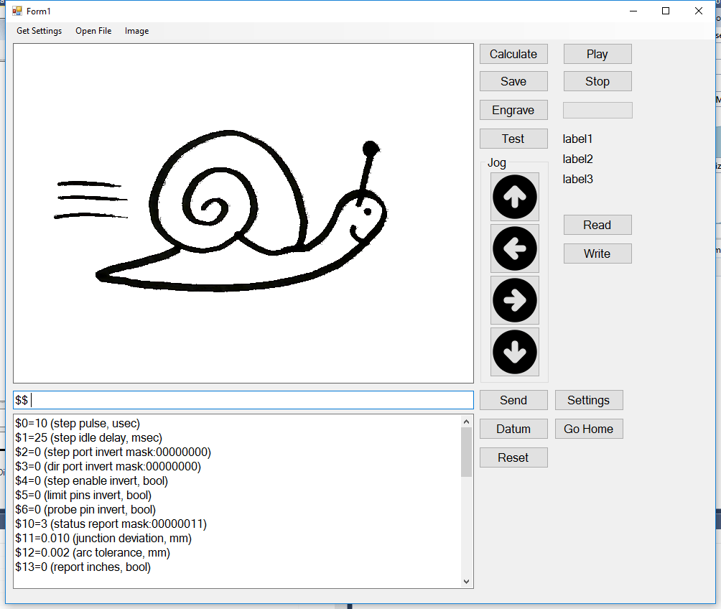Jog the machine downward using the down arrow
This screenshot has height=609, width=721.
514,351
